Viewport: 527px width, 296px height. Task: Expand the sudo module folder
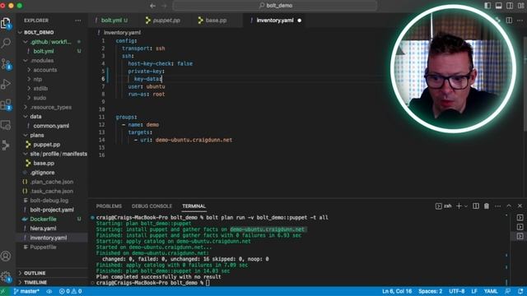40,98
